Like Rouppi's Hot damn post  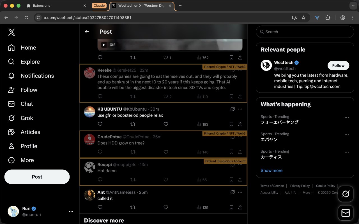166,179
